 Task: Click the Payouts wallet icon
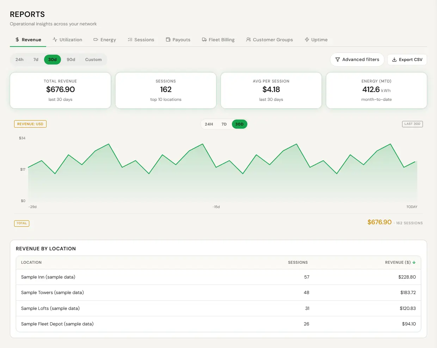[168, 39]
